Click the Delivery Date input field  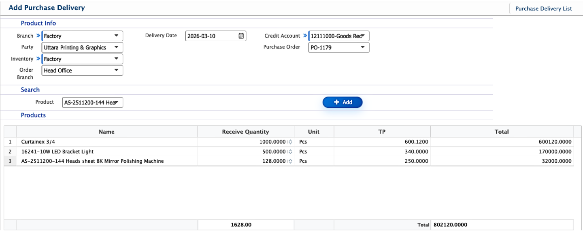(211, 36)
